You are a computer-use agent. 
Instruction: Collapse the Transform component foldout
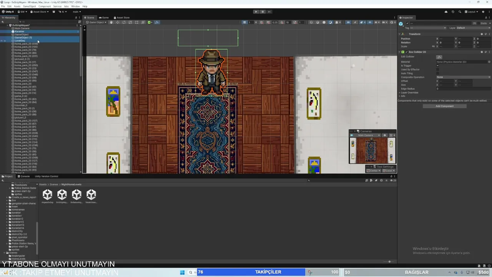pos(400,34)
